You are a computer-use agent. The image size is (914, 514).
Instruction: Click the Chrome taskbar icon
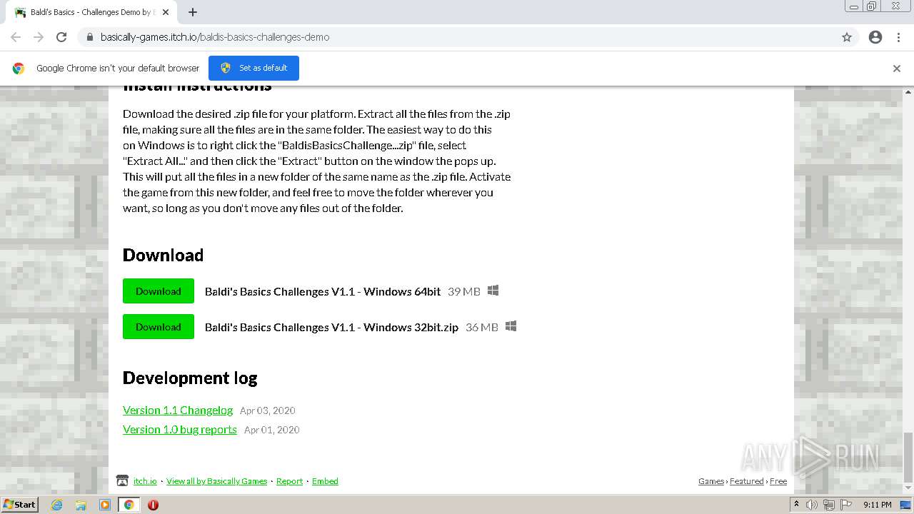click(x=129, y=505)
